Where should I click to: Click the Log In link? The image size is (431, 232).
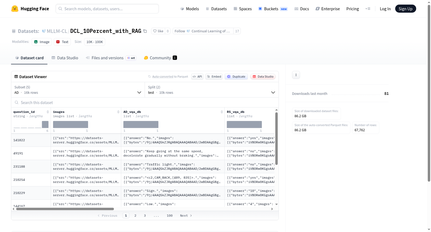[385, 9]
